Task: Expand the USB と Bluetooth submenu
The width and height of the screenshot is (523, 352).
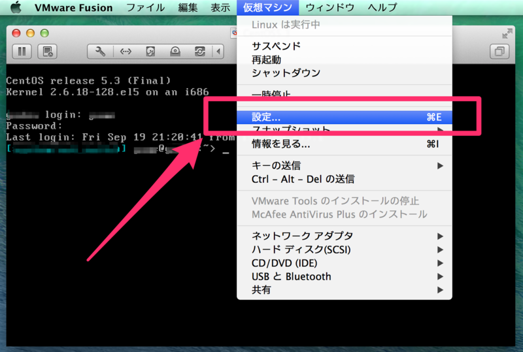Action: point(345,277)
